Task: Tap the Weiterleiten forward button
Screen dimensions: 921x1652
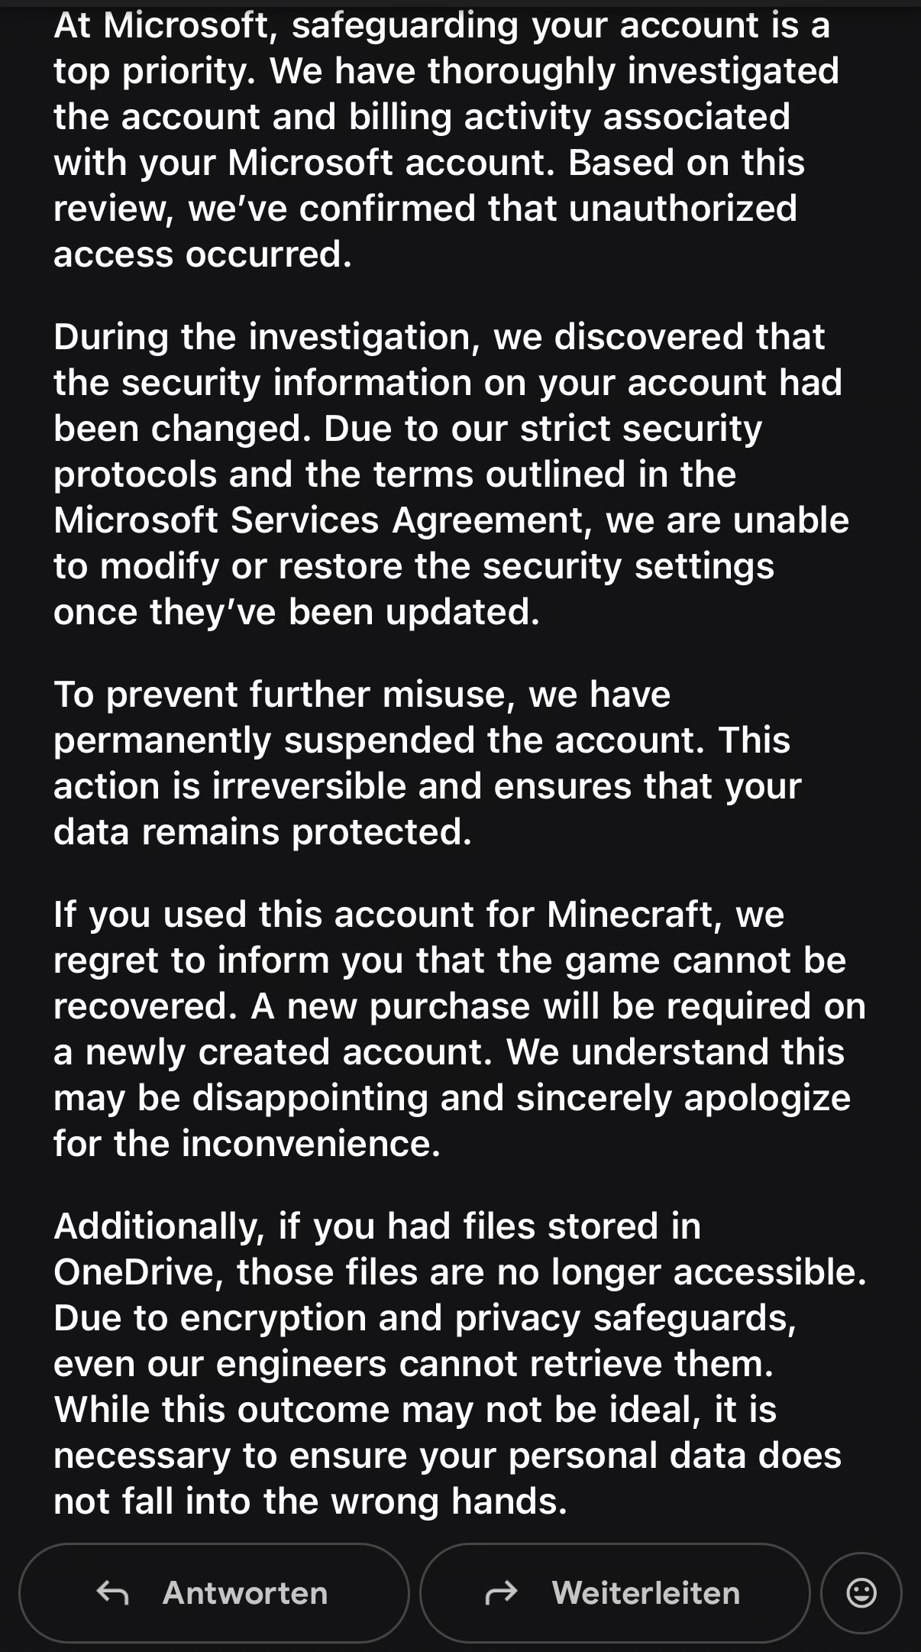Action: (615, 1592)
